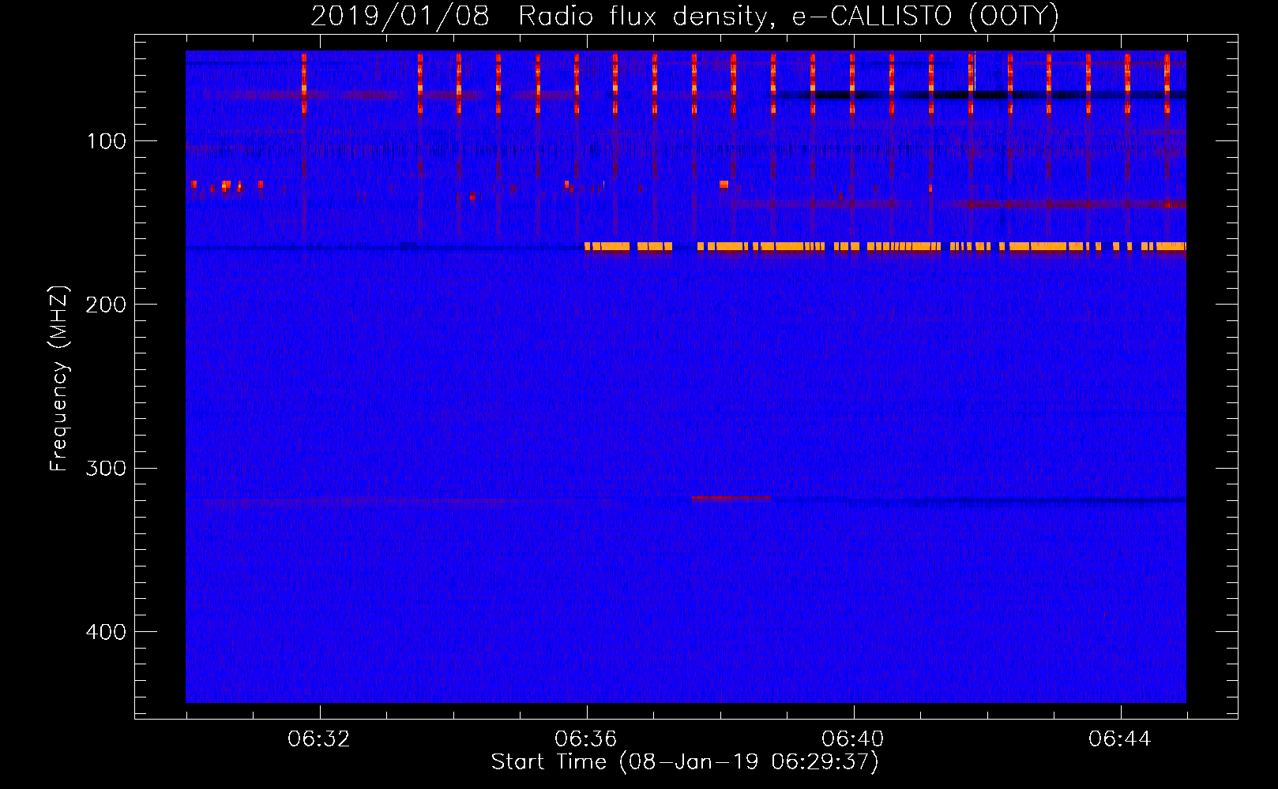Click the 400 frequency tick label
Viewport: 1278px width, 789px height.
tap(106, 632)
